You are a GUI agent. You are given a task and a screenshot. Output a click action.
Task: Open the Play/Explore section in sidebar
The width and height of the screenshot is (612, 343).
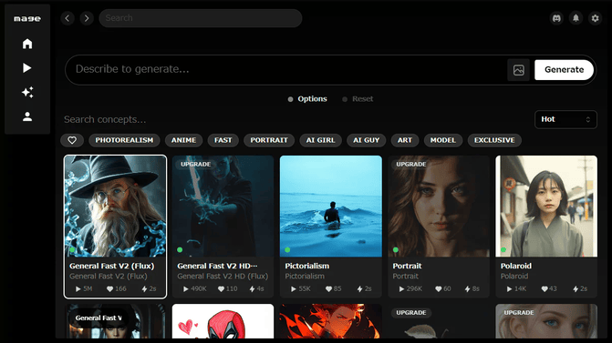[27, 68]
